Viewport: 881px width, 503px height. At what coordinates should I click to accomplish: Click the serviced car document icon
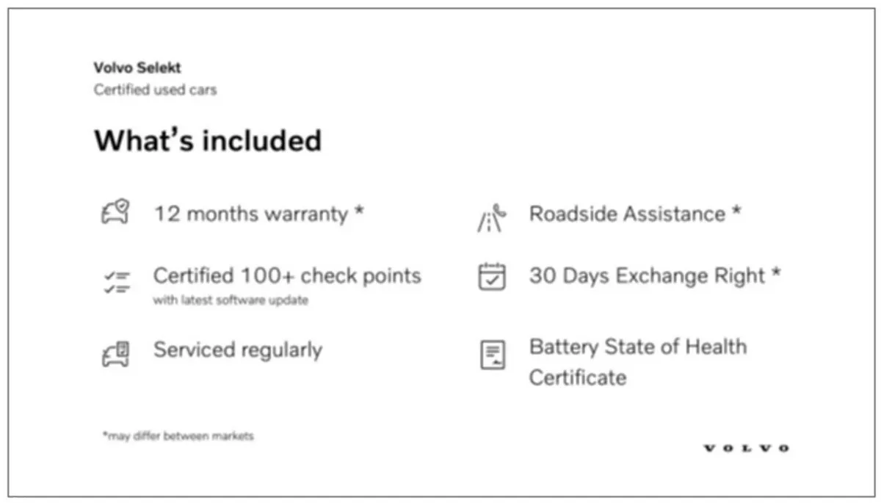(x=115, y=354)
